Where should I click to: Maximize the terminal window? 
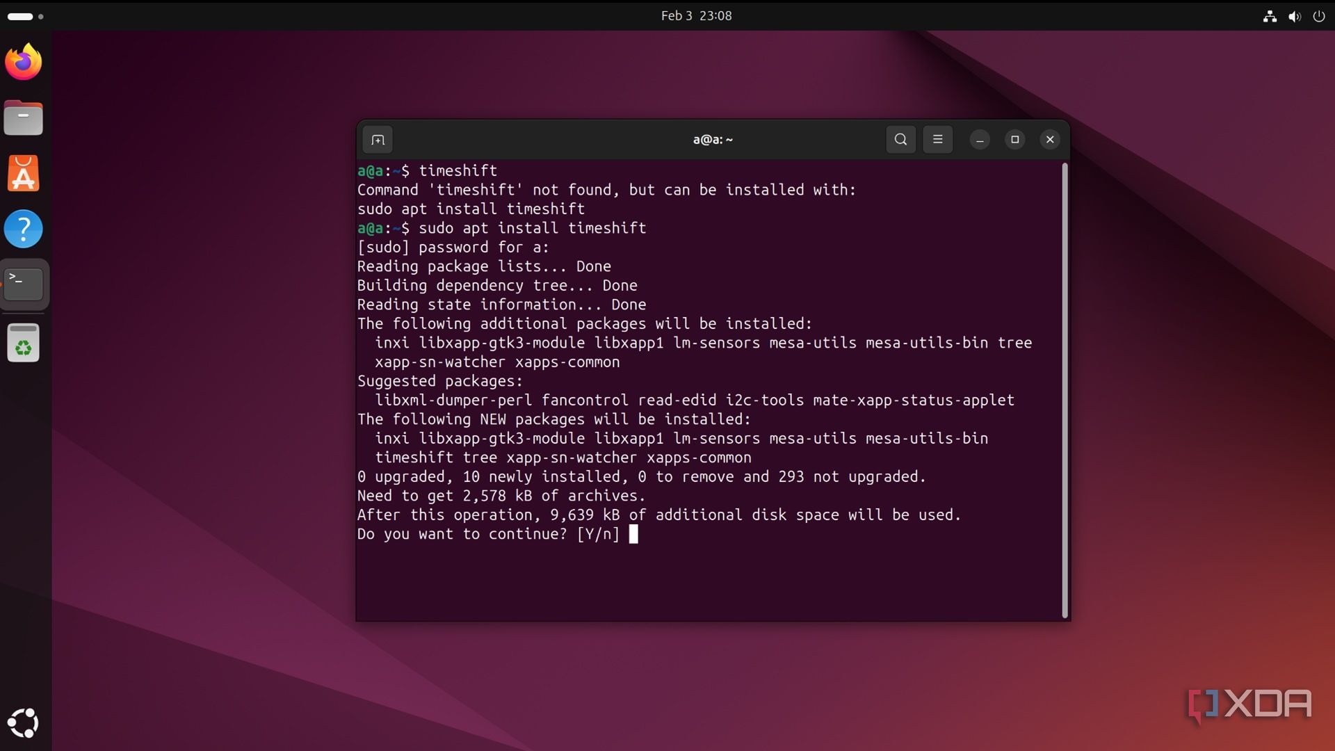tap(1015, 140)
